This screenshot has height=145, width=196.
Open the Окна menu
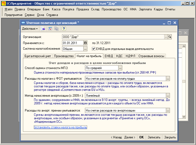pyautogui.click(x=40, y=15)
